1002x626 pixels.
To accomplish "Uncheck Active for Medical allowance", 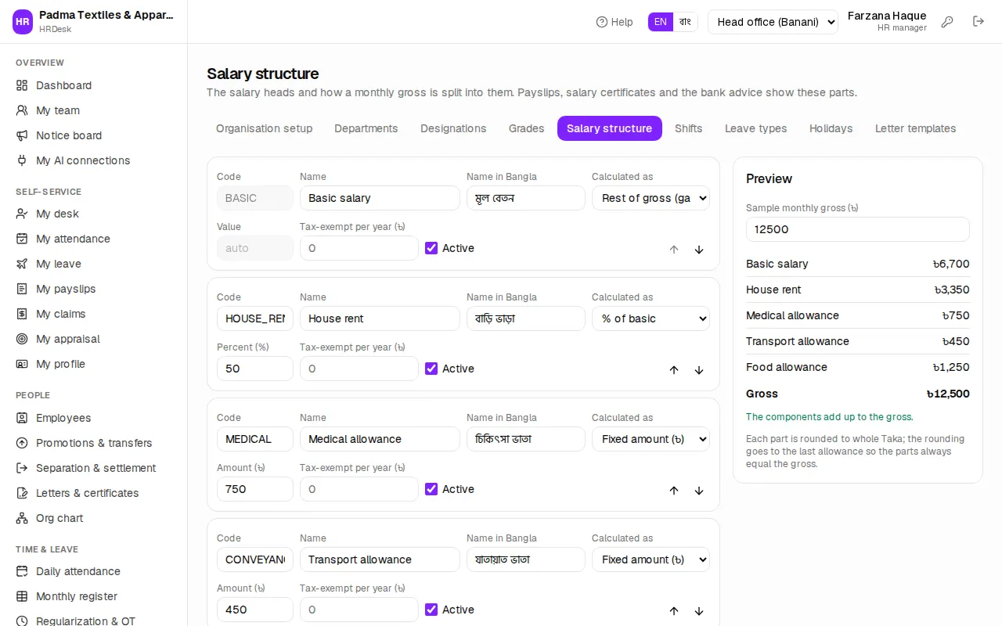I will [431, 489].
